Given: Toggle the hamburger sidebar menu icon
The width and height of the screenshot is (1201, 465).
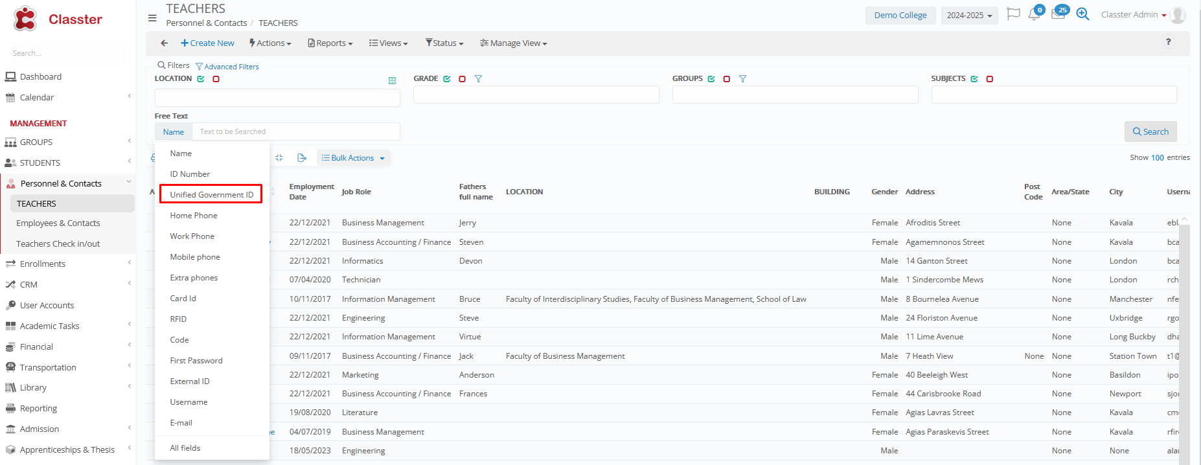Looking at the screenshot, I should (x=152, y=18).
